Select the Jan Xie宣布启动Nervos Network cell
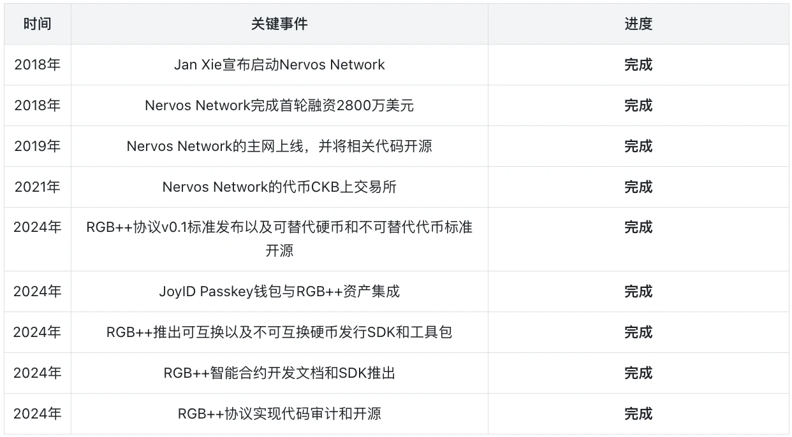792x437 pixels. 279,65
